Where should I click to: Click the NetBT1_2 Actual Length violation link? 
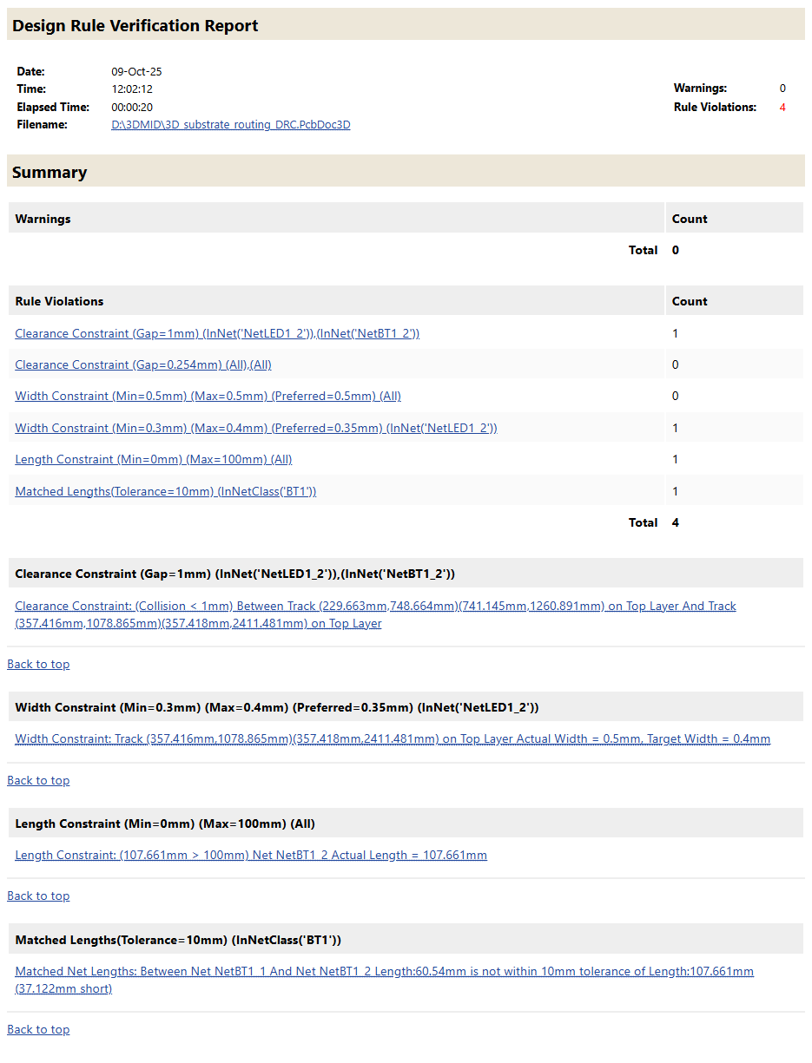point(250,855)
